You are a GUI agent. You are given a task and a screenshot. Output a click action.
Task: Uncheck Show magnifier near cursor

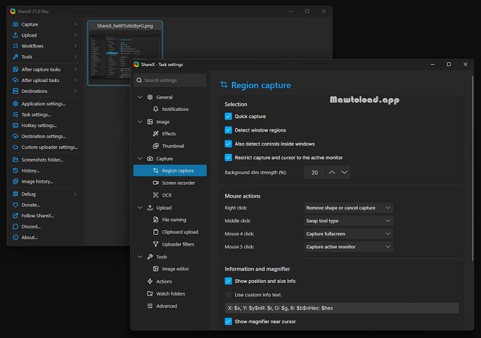[x=228, y=321]
